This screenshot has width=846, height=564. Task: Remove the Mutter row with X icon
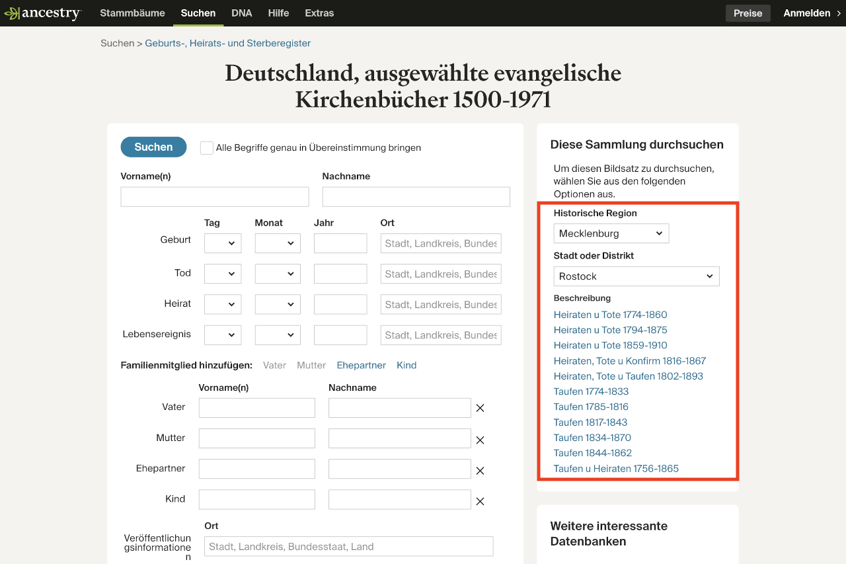coord(481,440)
